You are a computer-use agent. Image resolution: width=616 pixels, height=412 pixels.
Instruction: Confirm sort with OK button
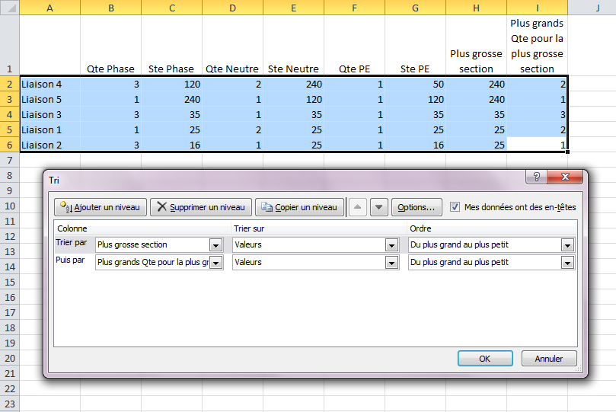(484, 359)
